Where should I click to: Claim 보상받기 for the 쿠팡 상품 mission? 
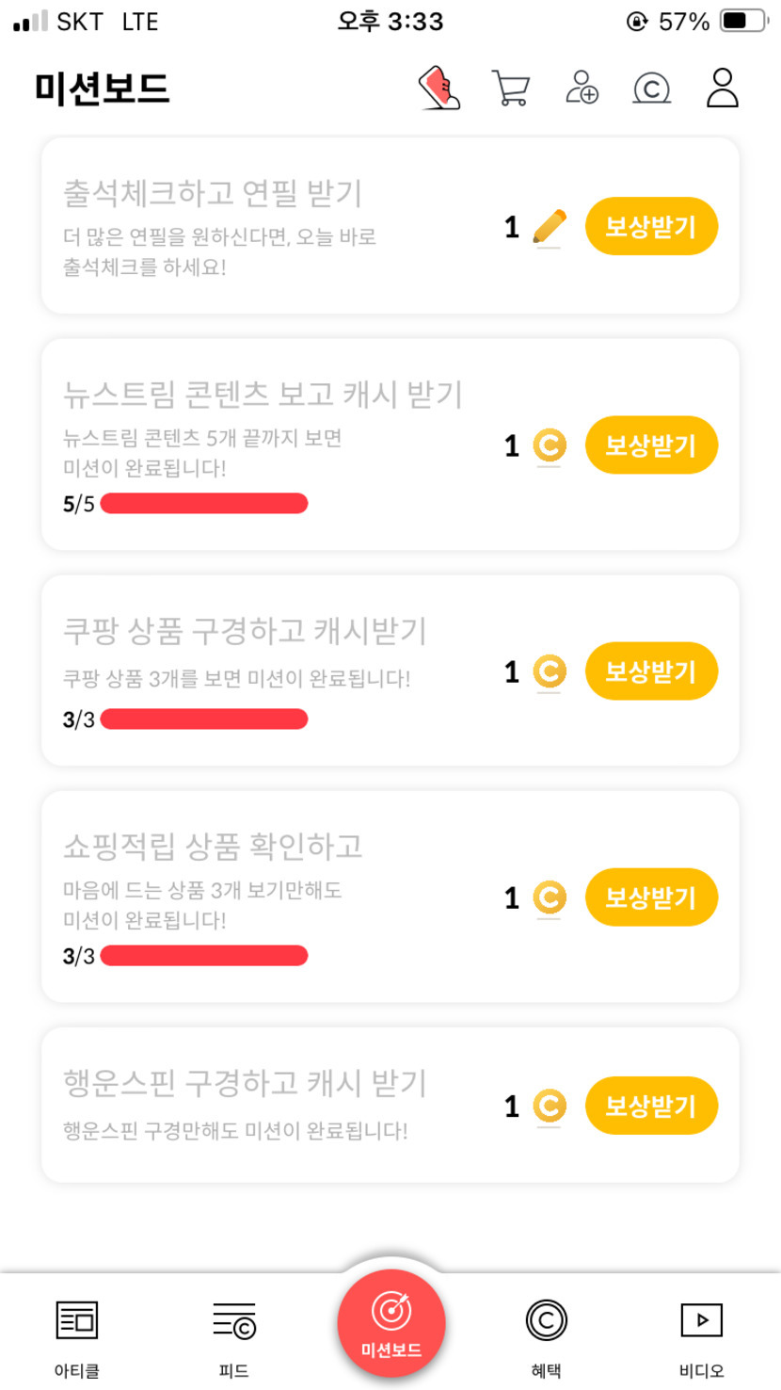coord(651,671)
